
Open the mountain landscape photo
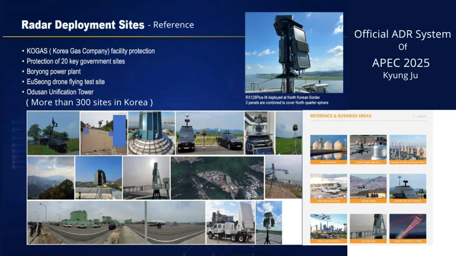point(51,178)
